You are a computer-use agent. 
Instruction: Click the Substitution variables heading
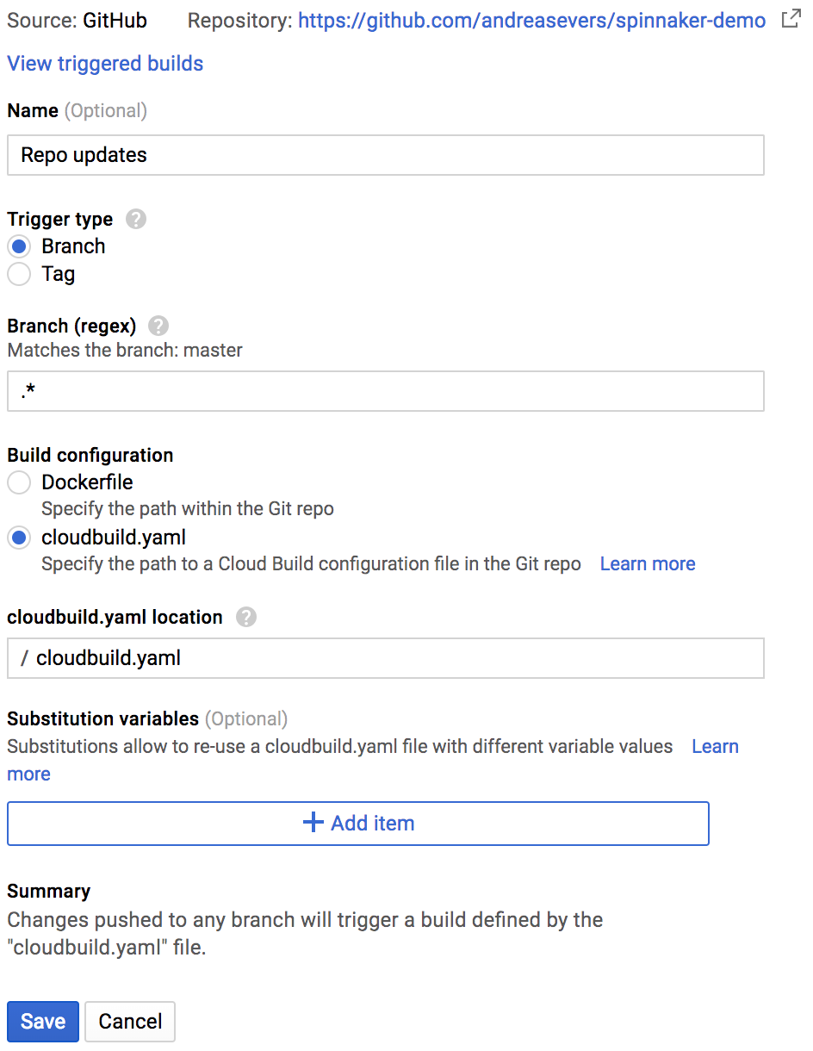[102, 718]
